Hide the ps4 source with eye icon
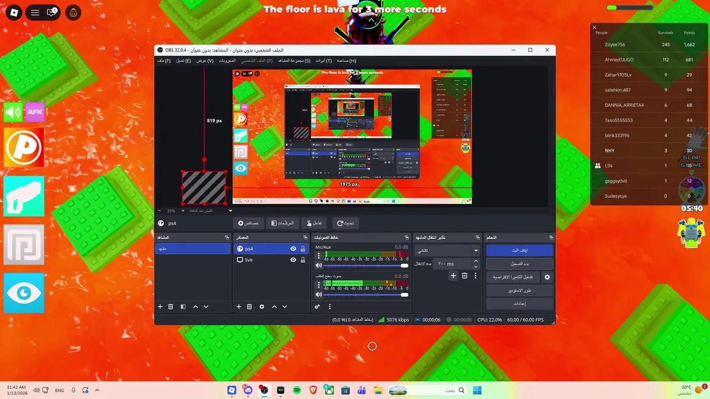710x399 pixels. [x=293, y=249]
